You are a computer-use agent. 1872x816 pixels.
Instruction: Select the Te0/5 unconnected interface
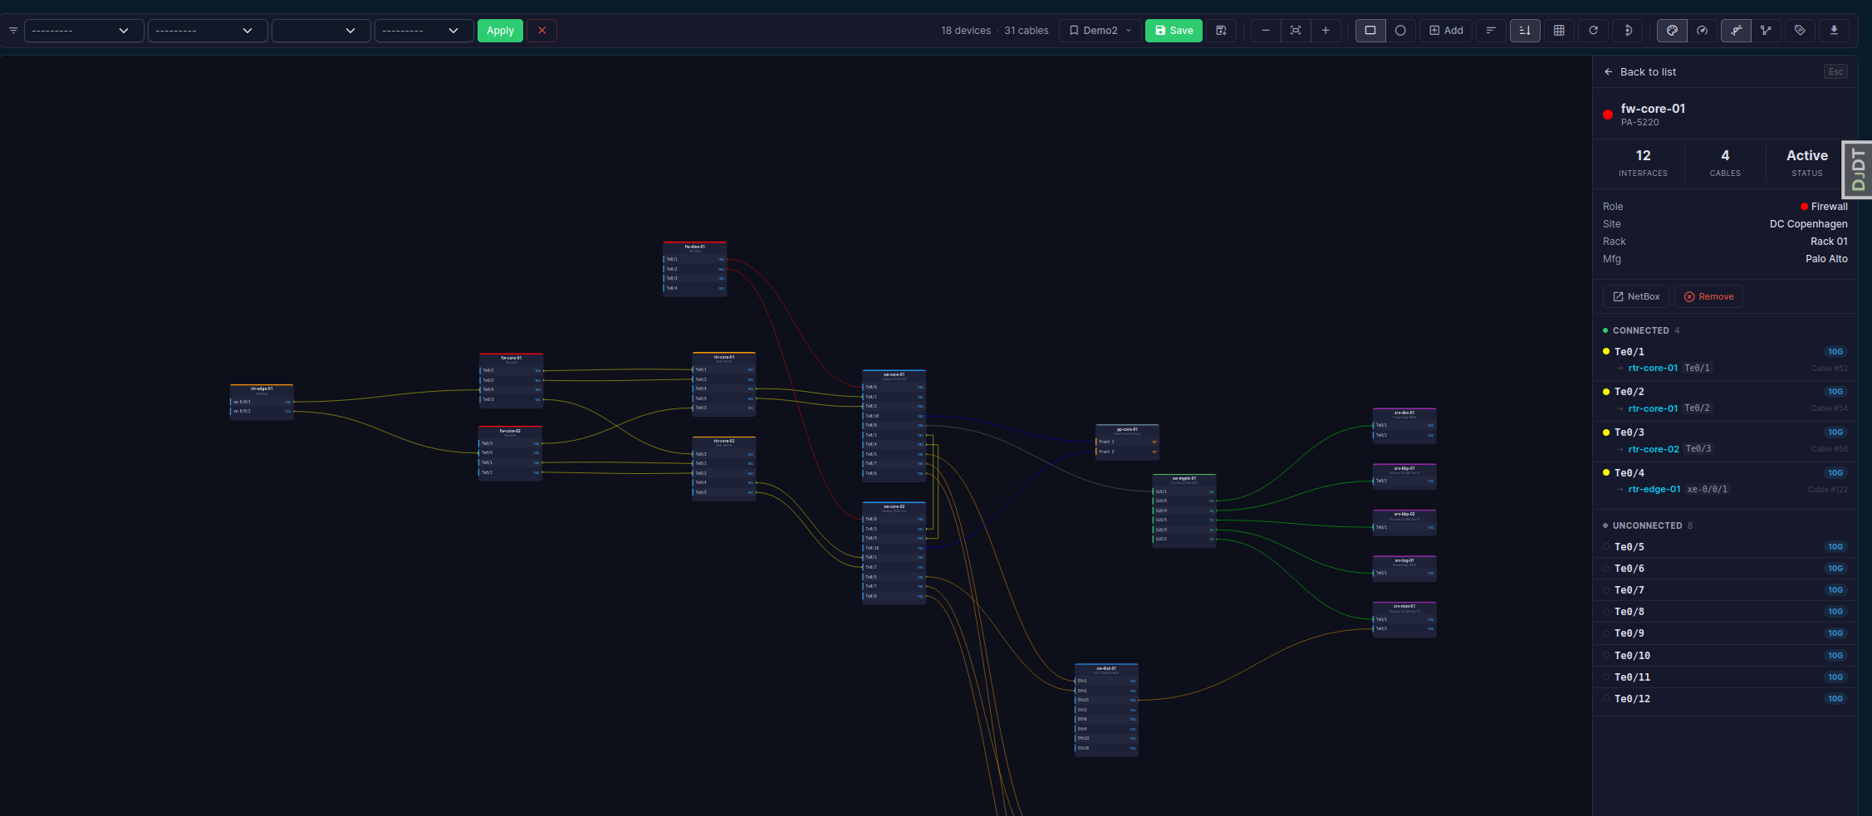point(1725,547)
